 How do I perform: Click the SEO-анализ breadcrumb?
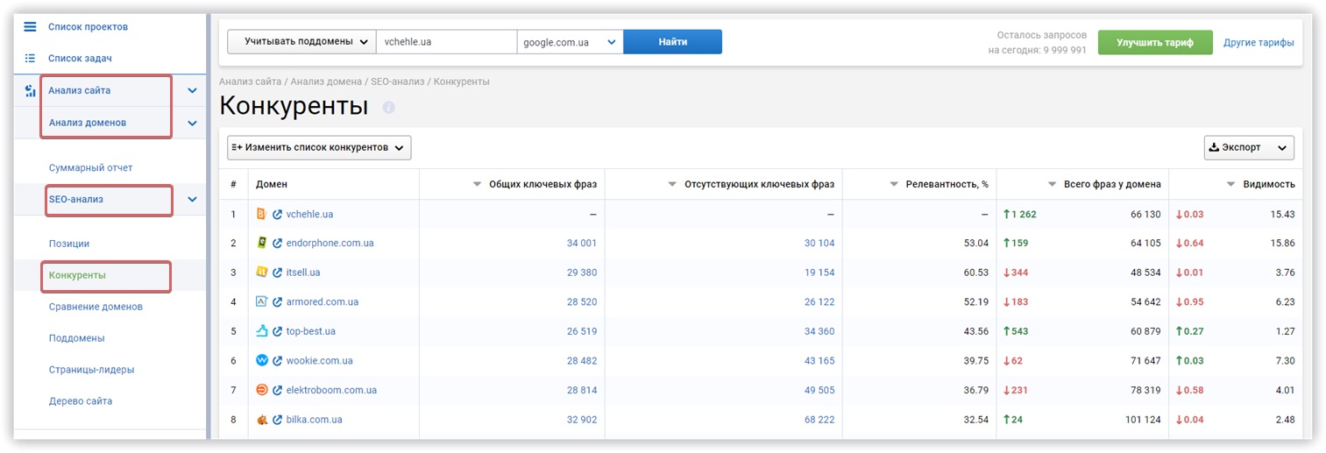point(398,81)
